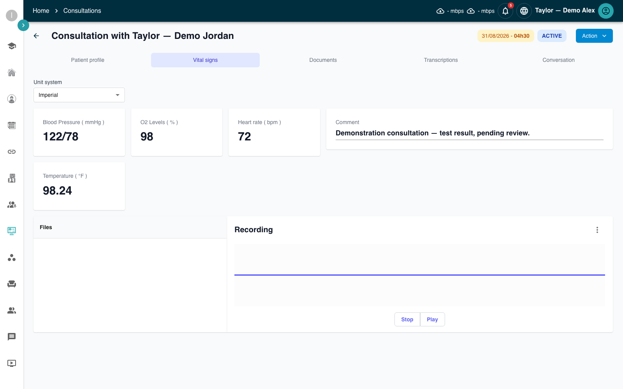Open the chain link sidebar icon

12,152
